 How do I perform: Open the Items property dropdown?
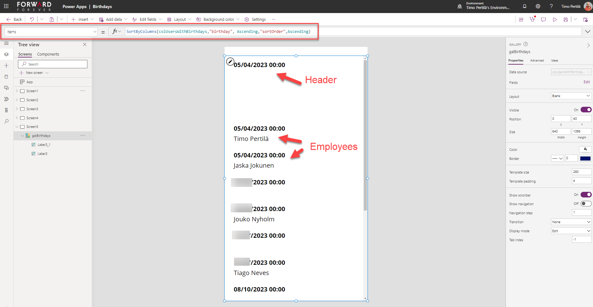coord(95,32)
